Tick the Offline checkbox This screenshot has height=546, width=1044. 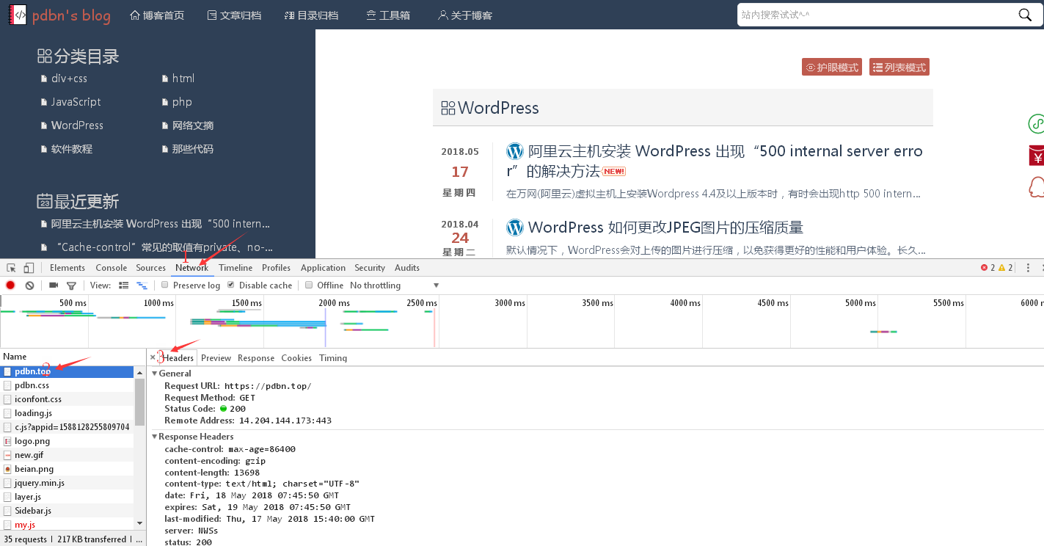[x=309, y=285]
